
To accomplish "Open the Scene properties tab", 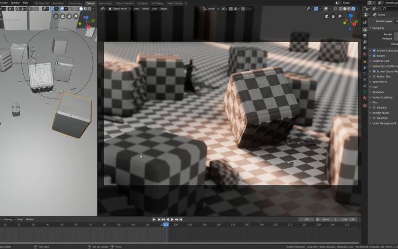I will coord(365,48).
